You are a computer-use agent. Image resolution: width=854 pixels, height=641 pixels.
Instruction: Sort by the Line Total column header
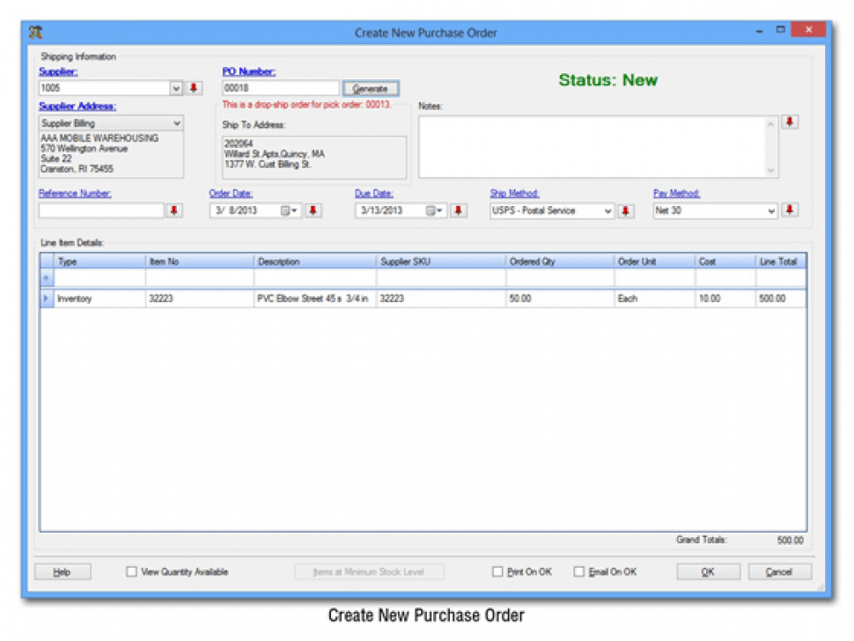781,262
